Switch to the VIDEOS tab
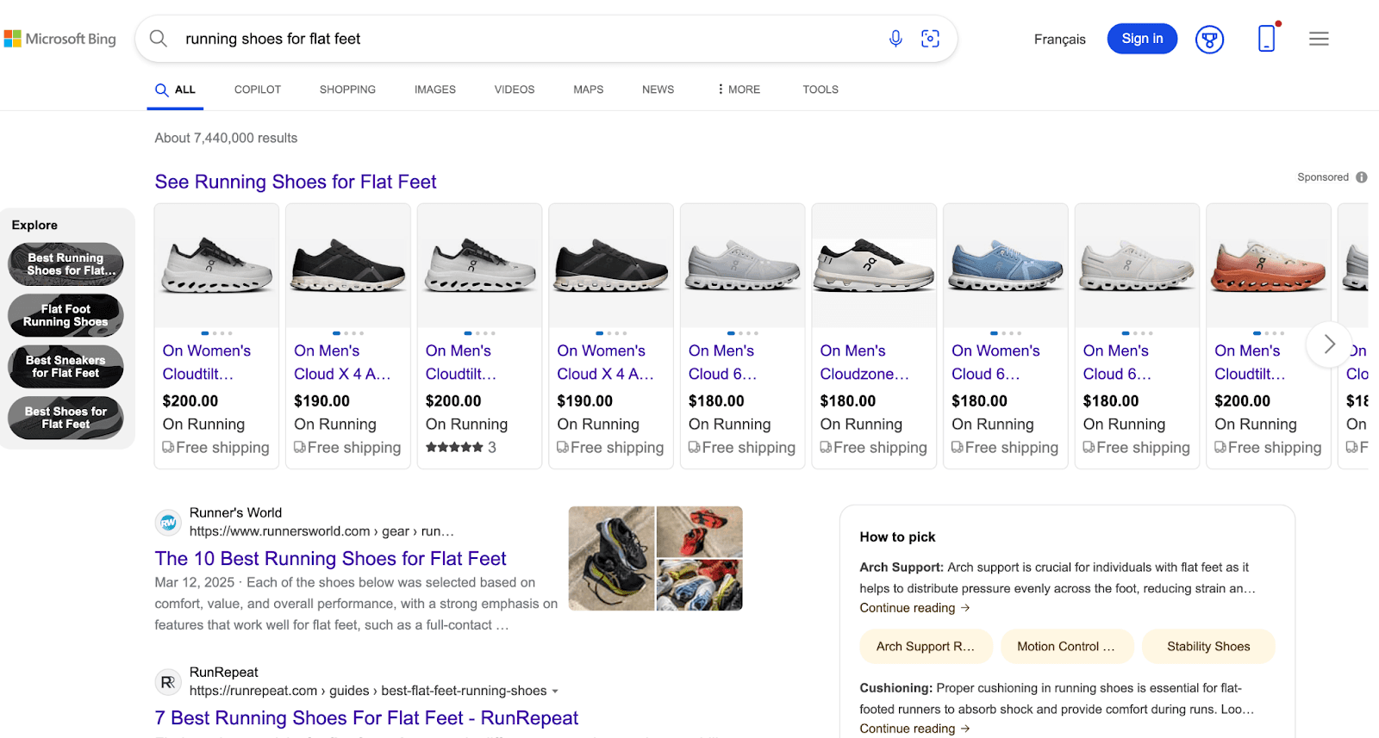The width and height of the screenshot is (1379, 738). pos(515,90)
